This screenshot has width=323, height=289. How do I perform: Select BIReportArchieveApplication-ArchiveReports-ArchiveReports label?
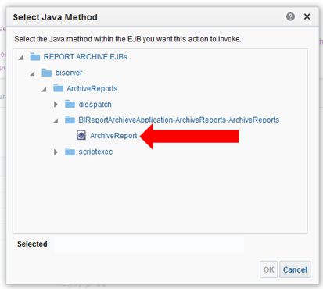coord(179,120)
